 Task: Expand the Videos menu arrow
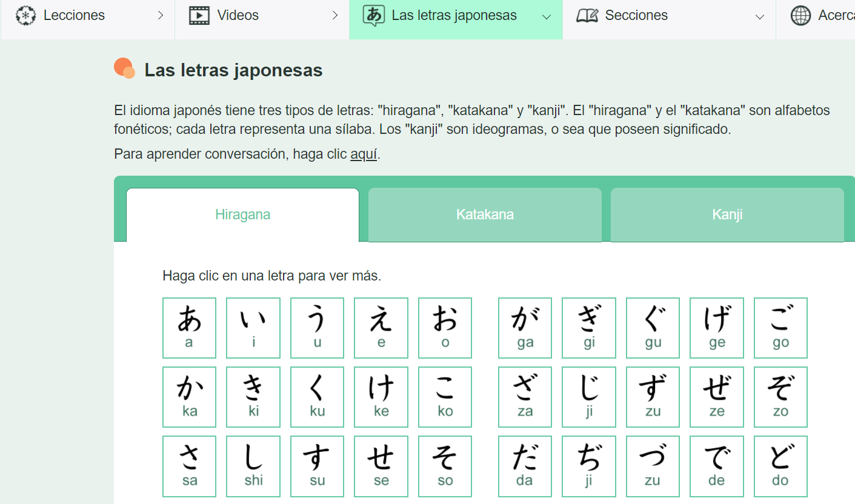(x=335, y=16)
